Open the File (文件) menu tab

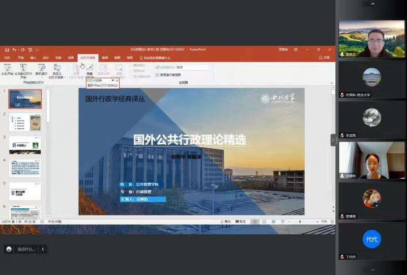coord(7,58)
